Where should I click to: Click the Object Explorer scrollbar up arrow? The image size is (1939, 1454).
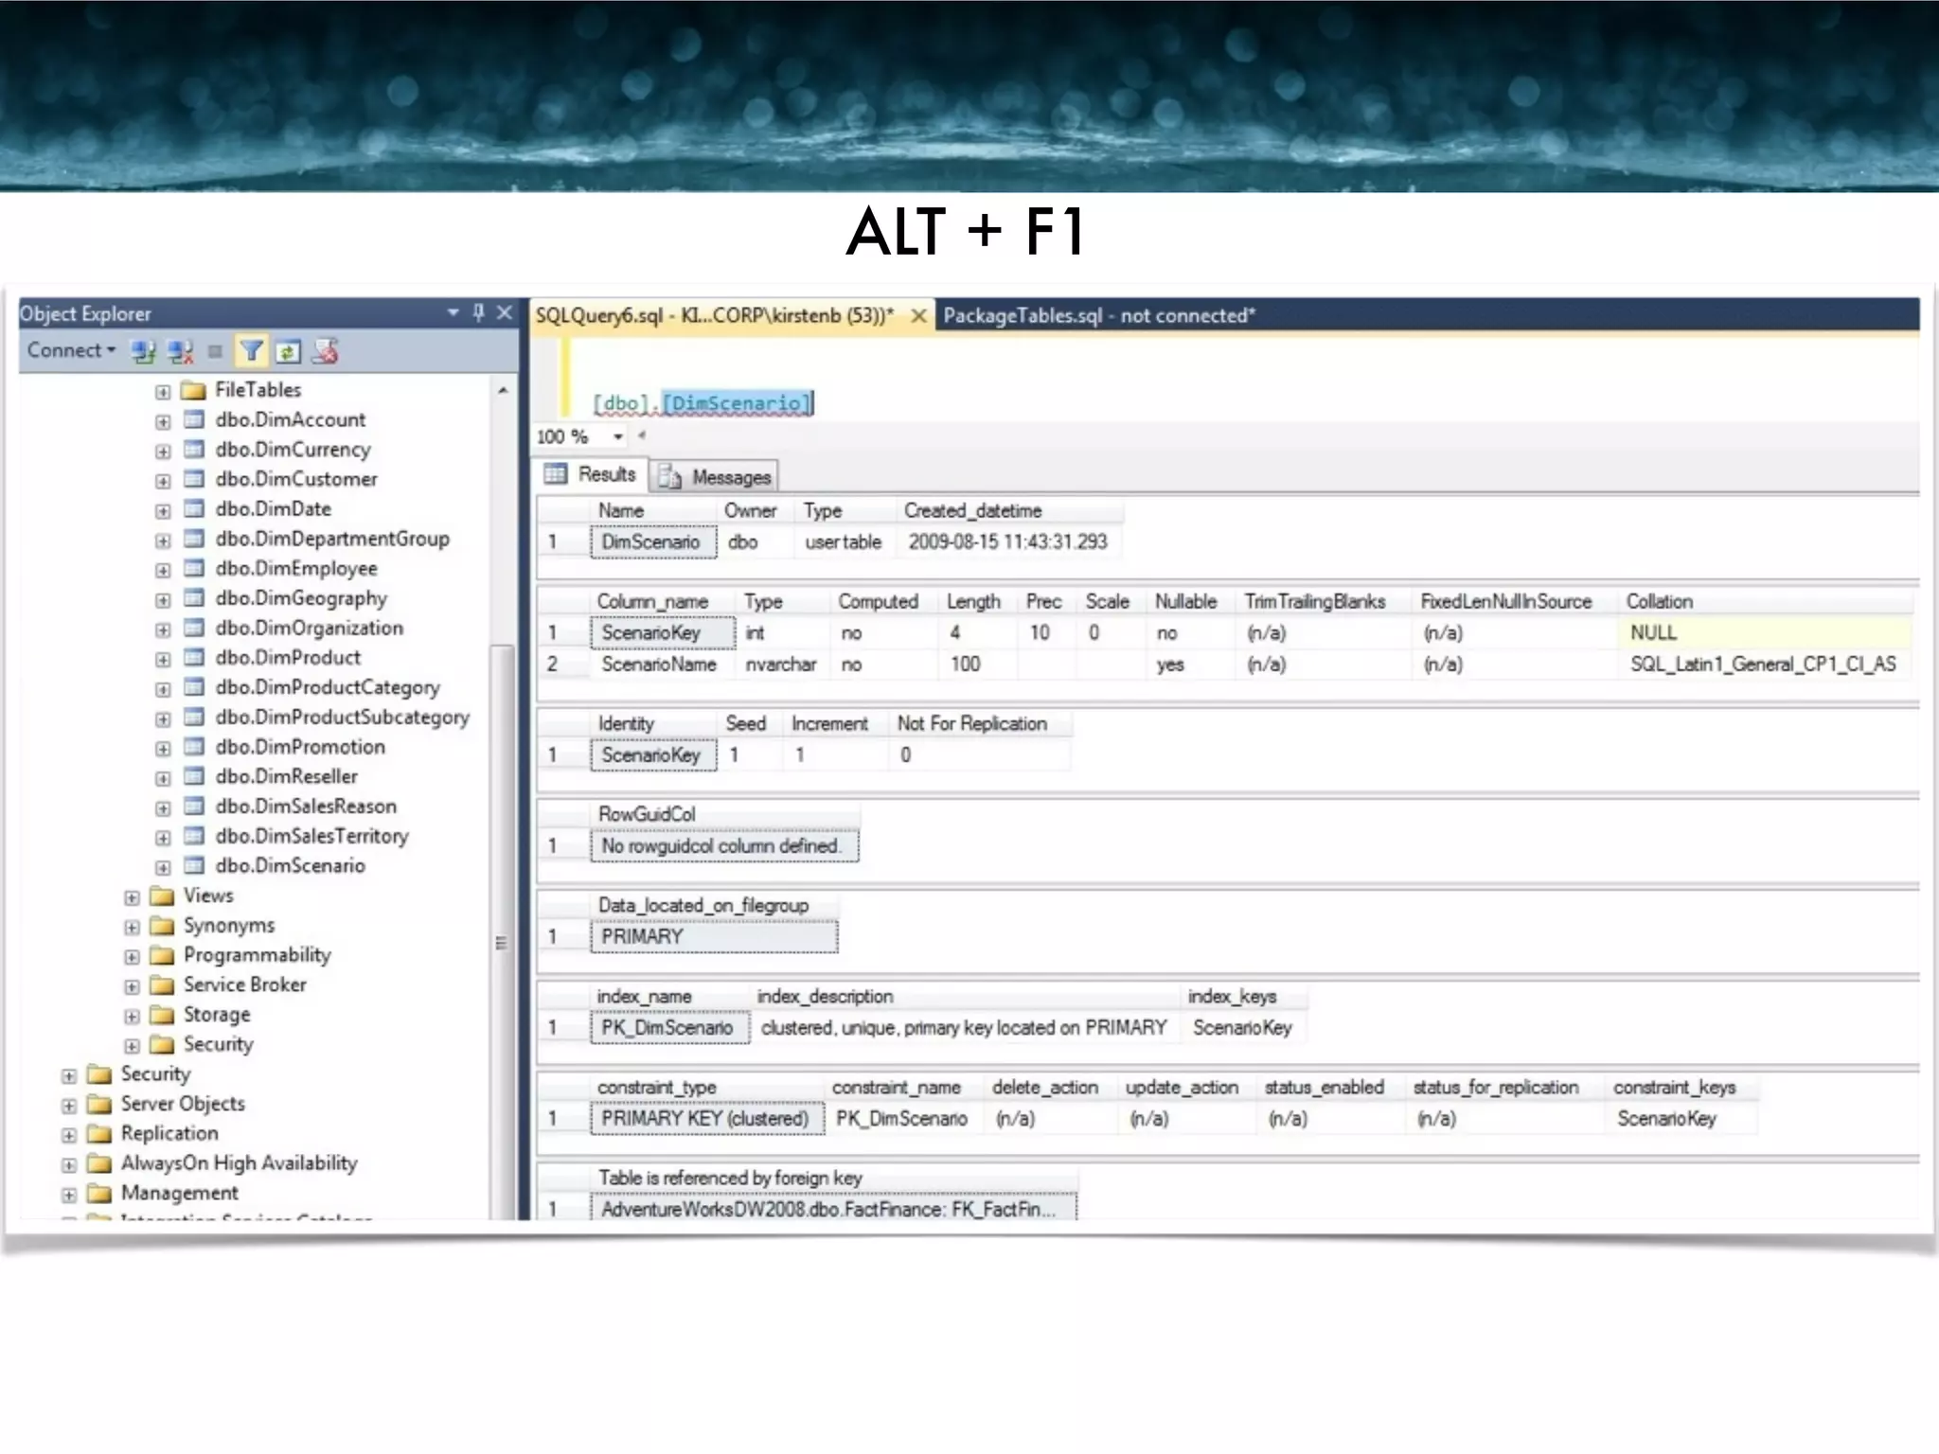pos(503,390)
